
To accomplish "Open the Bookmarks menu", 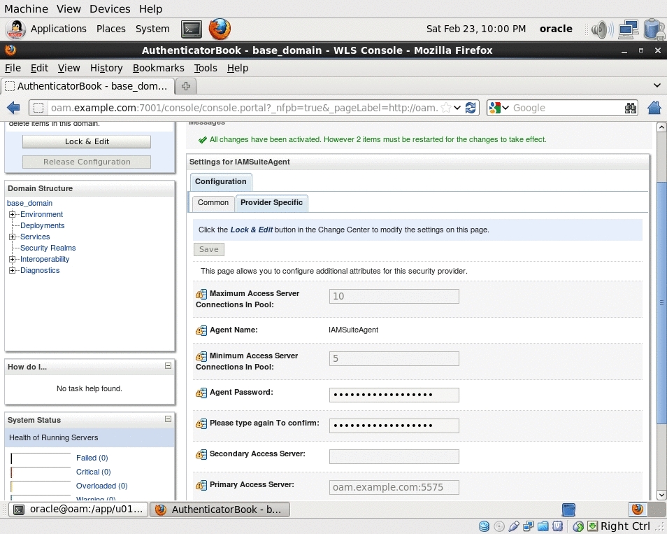I will [x=158, y=68].
